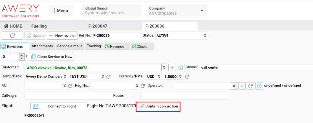
Task: Click Clone Service to New button
Action: 51,57
